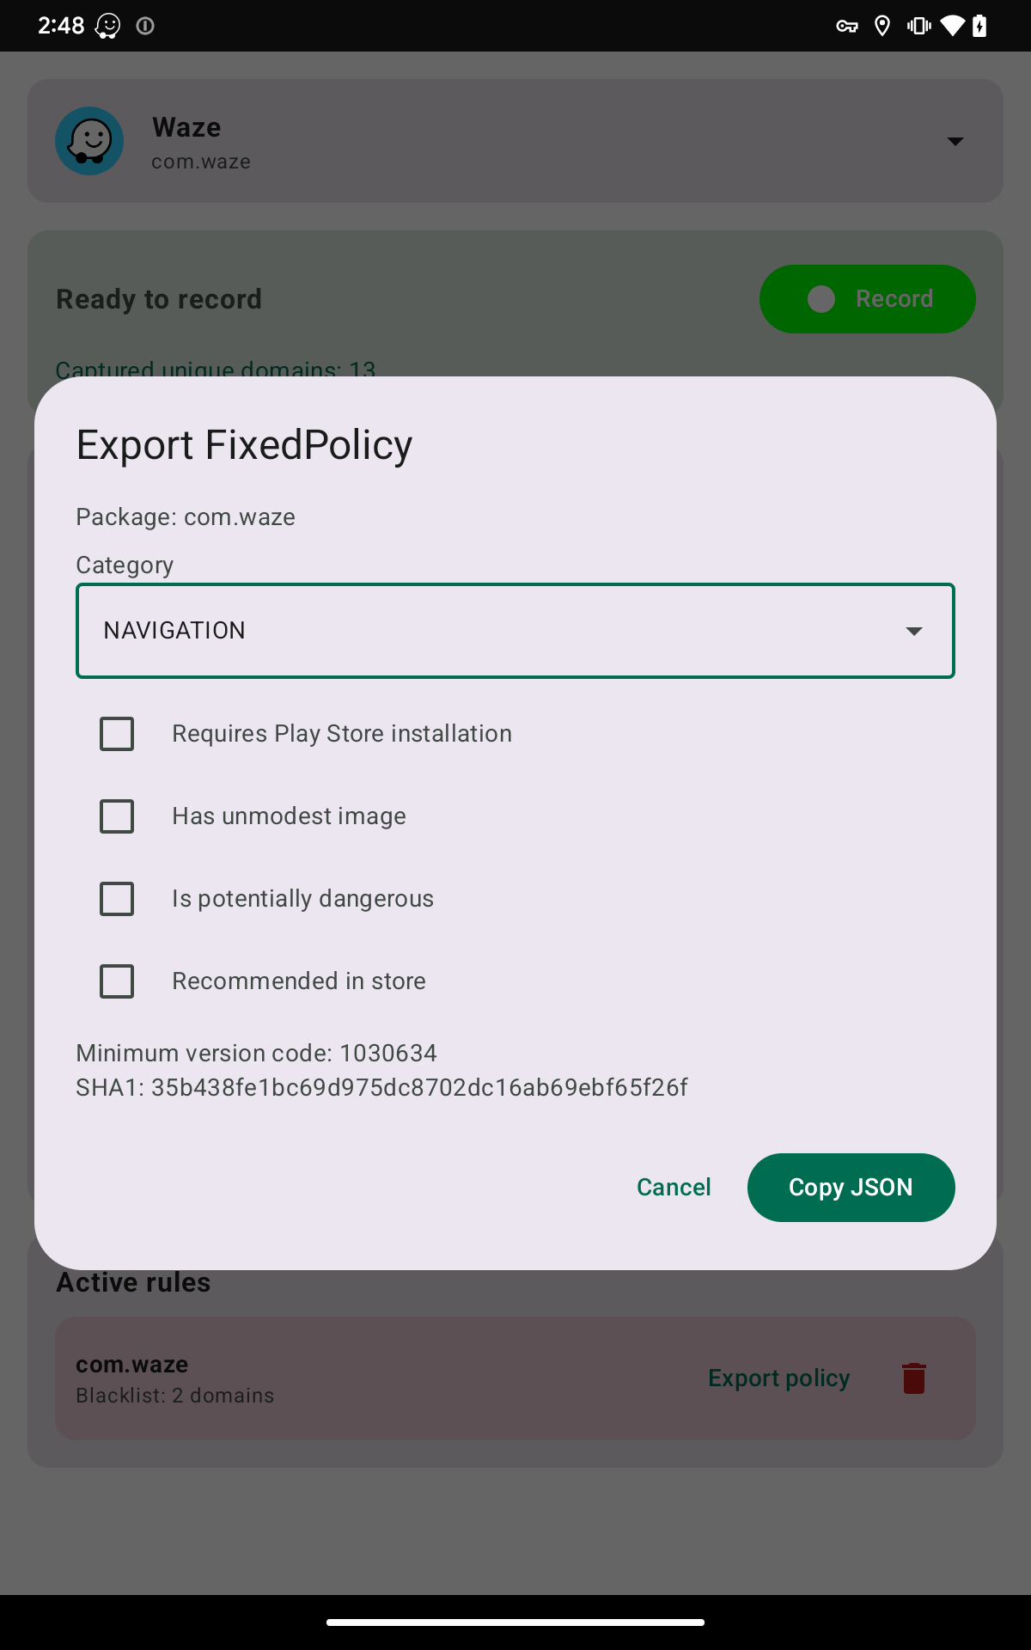
Task: Start recording with the Record button
Action: point(868,299)
